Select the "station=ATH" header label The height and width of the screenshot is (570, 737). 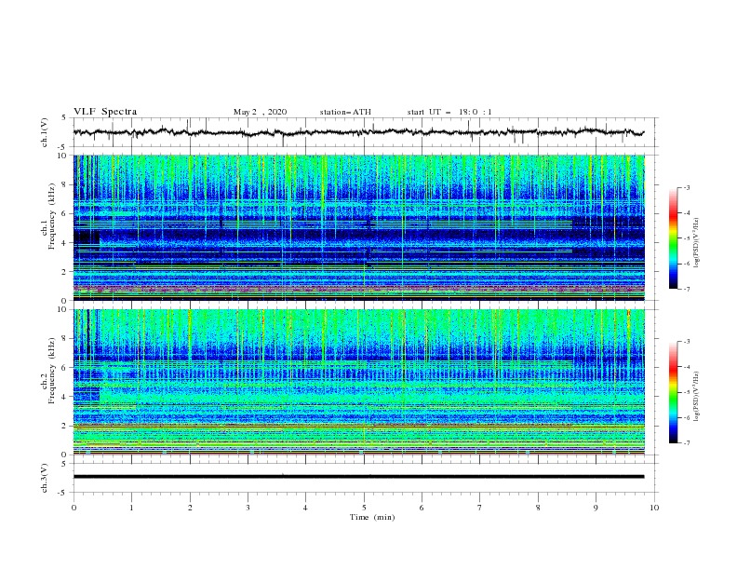(345, 112)
